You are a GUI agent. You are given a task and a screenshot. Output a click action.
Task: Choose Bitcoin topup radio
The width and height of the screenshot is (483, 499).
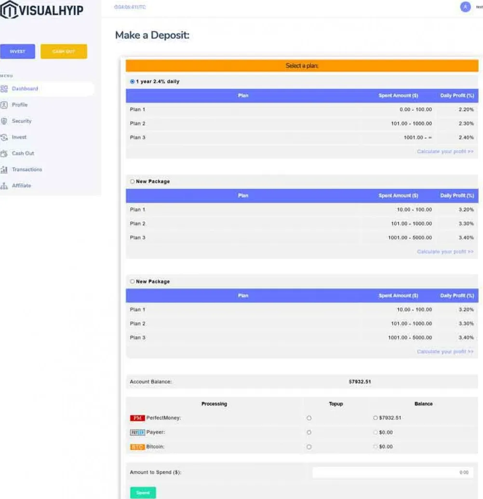[309, 447]
